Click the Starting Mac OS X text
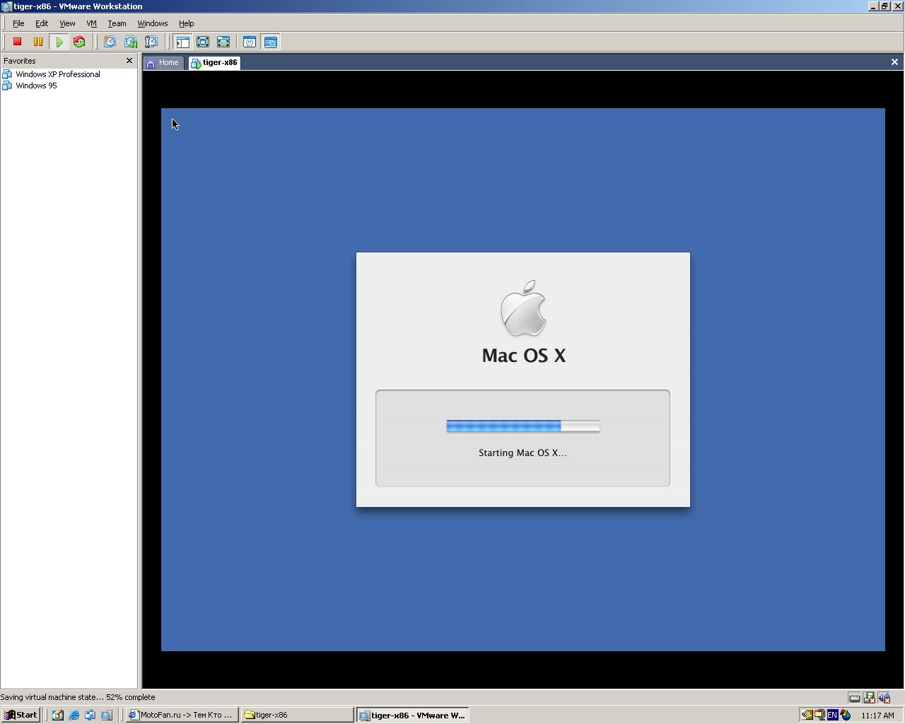905x724 pixels. (522, 452)
